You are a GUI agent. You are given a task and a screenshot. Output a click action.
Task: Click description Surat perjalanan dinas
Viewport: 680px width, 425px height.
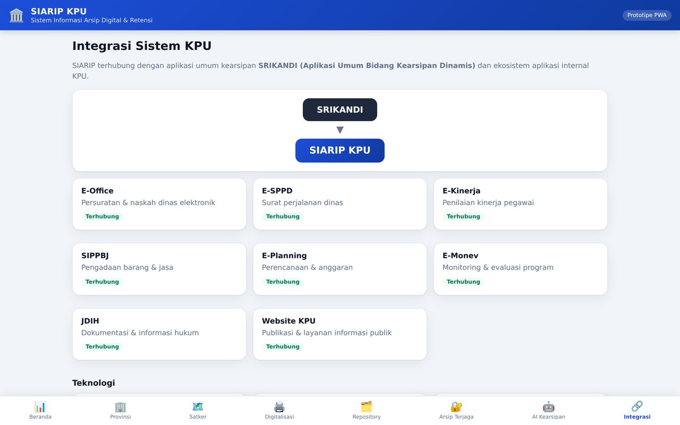[302, 202]
